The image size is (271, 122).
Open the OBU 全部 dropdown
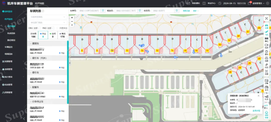tap(34, 28)
